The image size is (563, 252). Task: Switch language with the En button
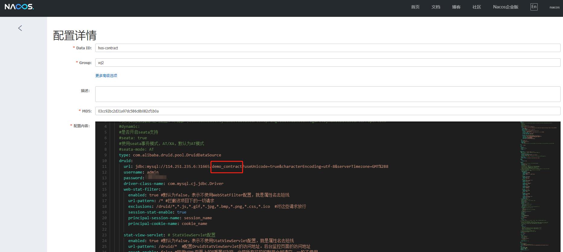point(534,7)
